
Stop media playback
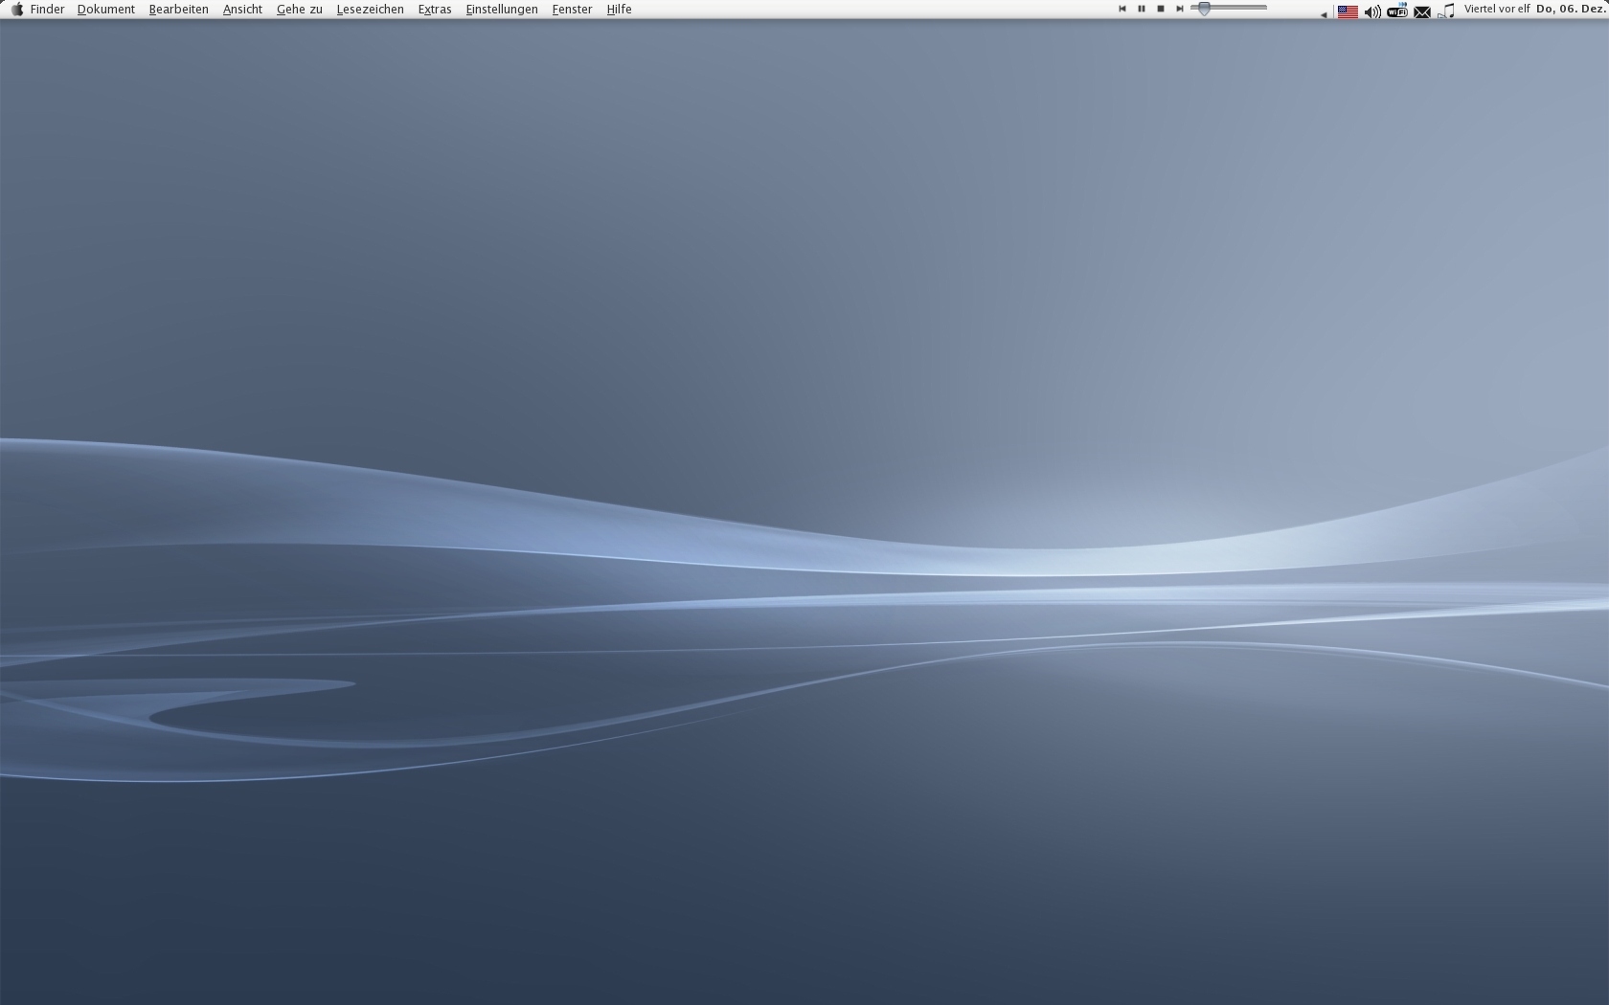(1161, 9)
